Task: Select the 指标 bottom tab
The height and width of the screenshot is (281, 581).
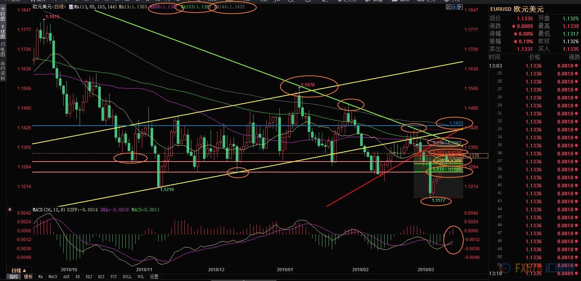Action: 13,277
